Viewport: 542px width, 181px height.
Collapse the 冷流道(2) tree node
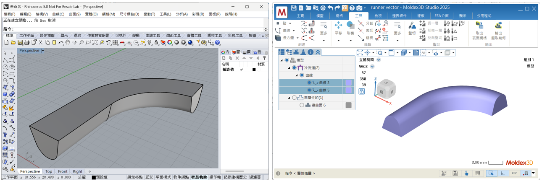coord(289,68)
